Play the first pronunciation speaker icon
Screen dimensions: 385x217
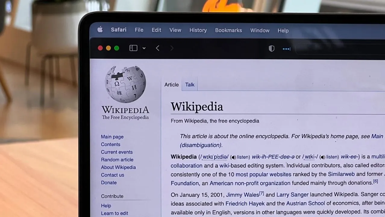pos(233,157)
